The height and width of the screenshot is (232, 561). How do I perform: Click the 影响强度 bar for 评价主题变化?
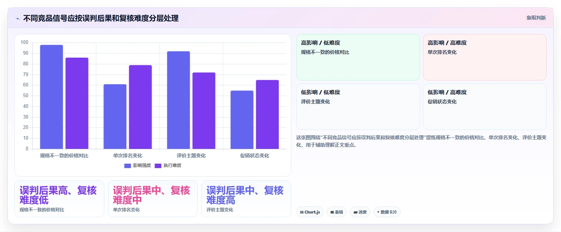(178, 100)
